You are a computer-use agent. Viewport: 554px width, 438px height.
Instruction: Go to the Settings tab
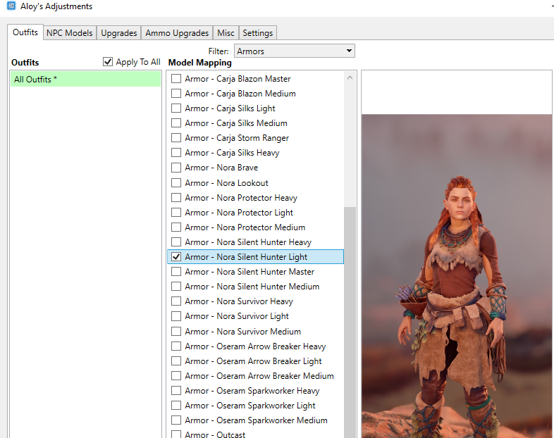pyautogui.click(x=257, y=33)
